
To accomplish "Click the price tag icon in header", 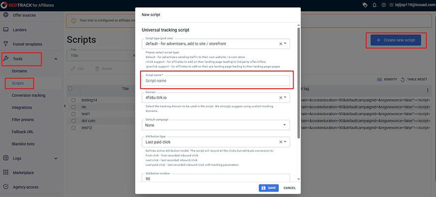I will tap(365, 5).
